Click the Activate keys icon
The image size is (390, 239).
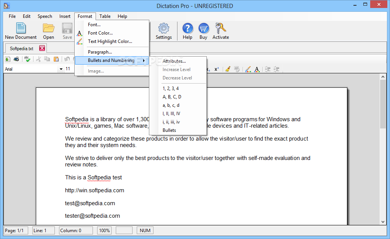(x=221, y=28)
